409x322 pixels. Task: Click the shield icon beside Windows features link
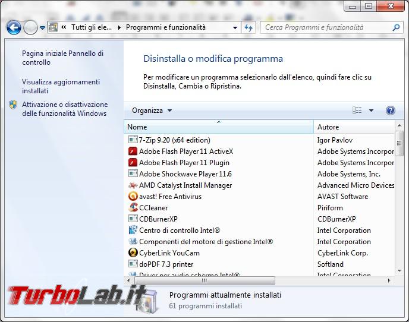(x=13, y=105)
